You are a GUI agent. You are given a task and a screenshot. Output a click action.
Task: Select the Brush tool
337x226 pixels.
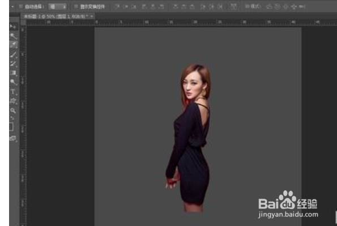13,54
